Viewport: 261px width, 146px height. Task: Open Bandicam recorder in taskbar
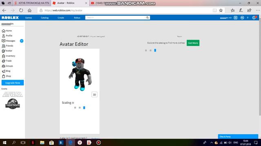99,142
